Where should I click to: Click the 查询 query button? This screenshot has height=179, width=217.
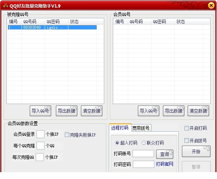[165, 154]
